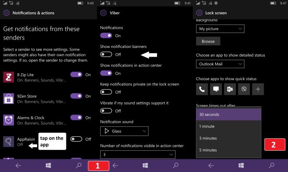Open the 8 Zip Lite app icon
This screenshot has height=172, width=288.
pos(8,77)
